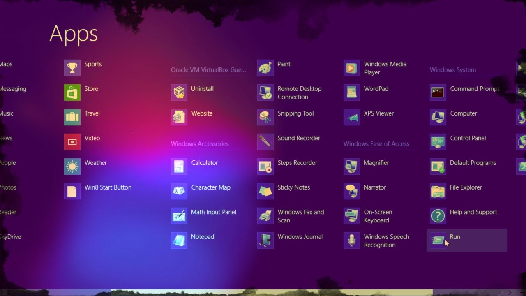Launch the Weather sun icon
The image size is (526, 296).
(72, 166)
